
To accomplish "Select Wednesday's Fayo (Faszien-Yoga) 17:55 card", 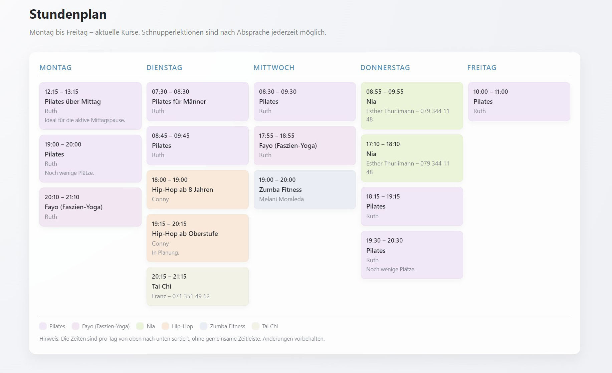I will pos(304,145).
